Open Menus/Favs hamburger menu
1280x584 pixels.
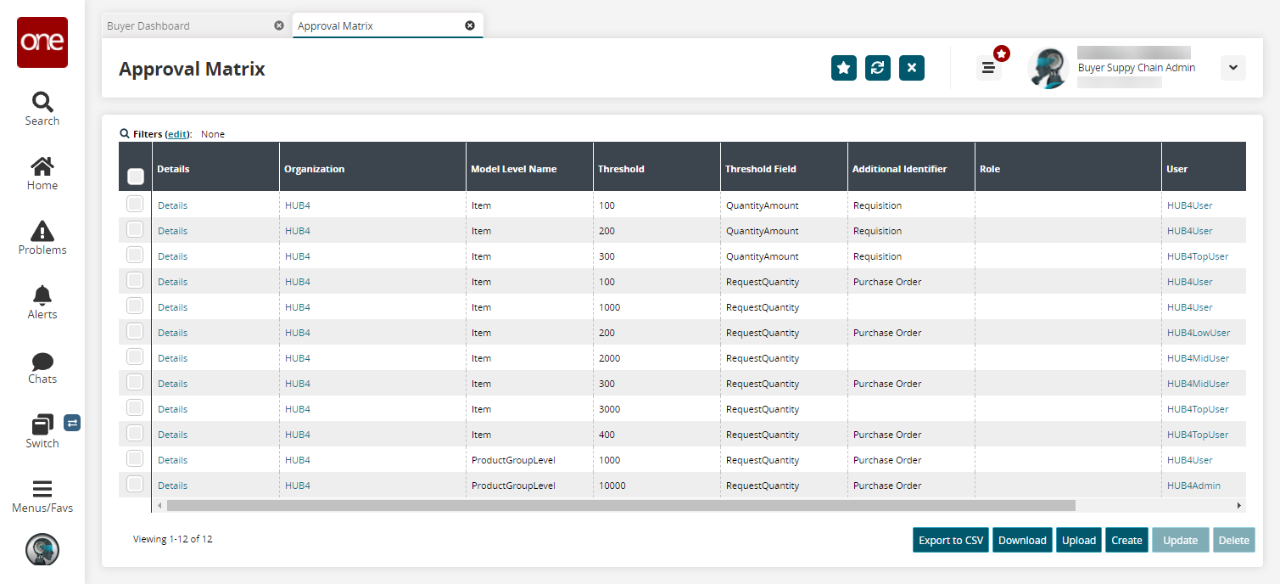coord(42,496)
